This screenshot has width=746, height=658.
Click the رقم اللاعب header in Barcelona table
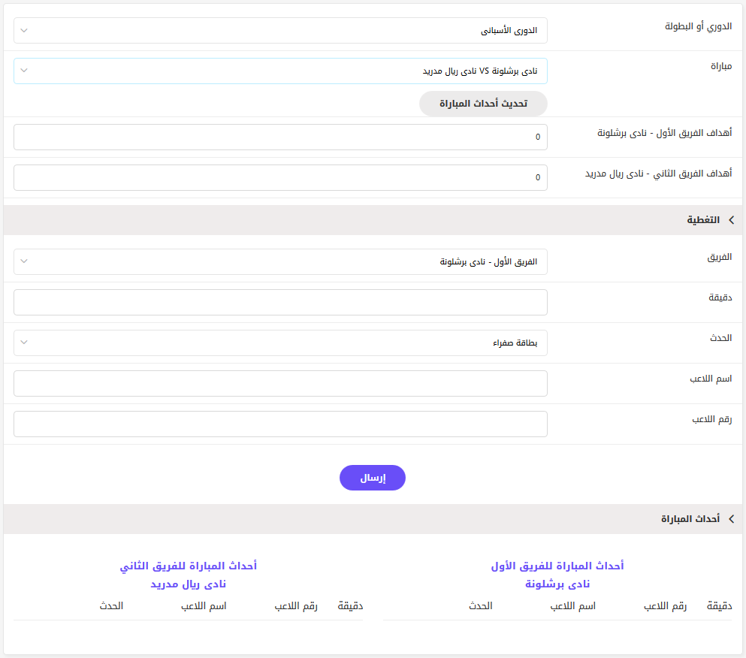(x=665, y=605)
